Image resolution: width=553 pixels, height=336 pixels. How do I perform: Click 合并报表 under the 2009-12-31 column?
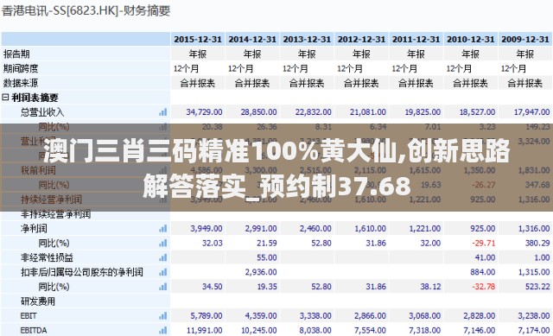[525, 83]
